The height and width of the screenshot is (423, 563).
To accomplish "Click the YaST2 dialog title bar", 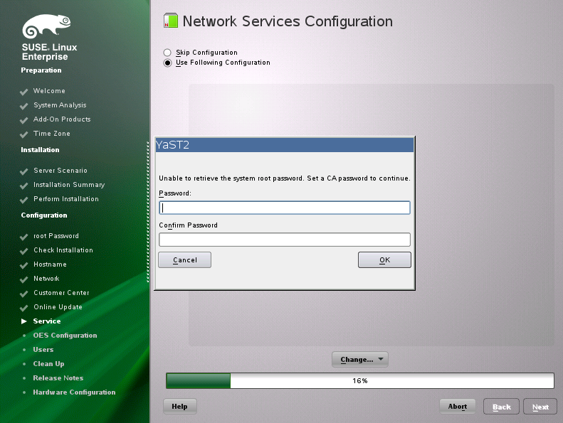I will click(x=285, y=145).
